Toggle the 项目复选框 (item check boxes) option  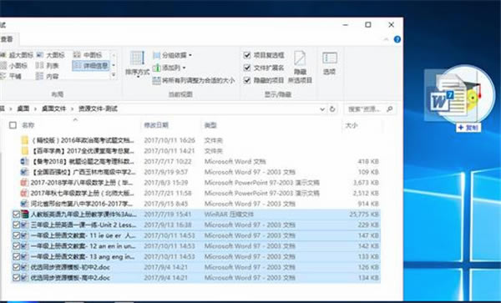[264, 55]
